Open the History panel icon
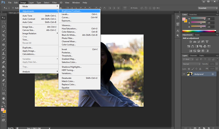The width and height of the screenshot is (219, 129). coord(178,18)
